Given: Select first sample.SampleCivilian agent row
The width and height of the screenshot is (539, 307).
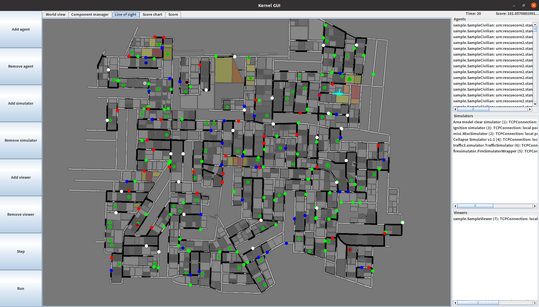Looking at the screenshot, I should click(x=493, y=25).
